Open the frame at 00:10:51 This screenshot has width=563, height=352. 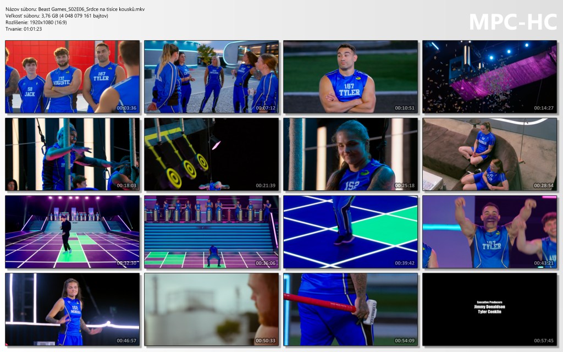coord(350,76)
